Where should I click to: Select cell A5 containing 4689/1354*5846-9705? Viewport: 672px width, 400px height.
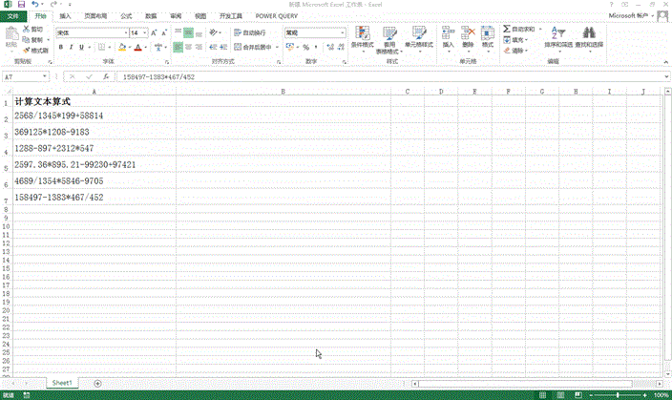59,180
